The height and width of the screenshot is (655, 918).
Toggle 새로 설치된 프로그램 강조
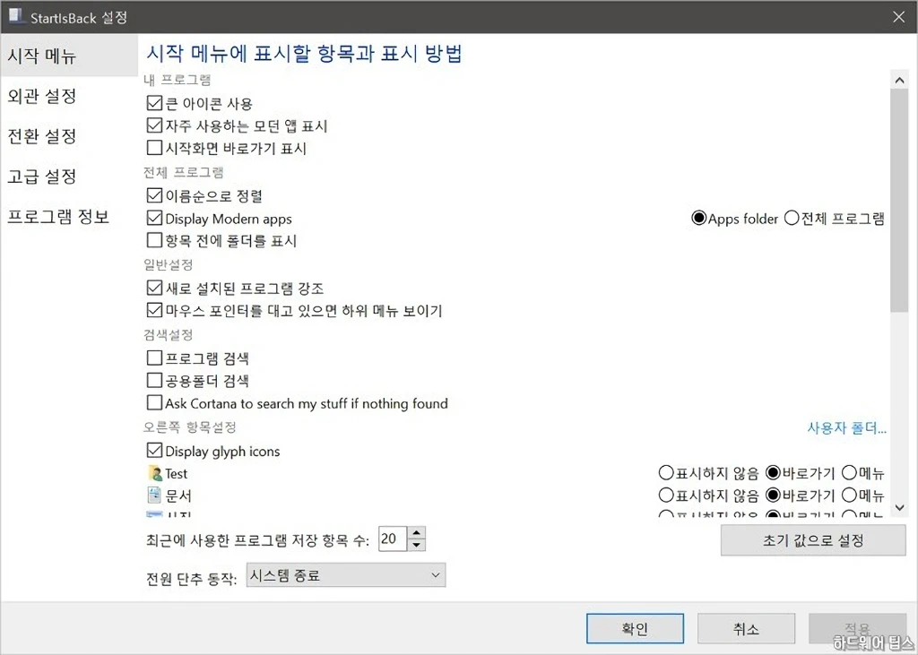(x=154, y=288)
